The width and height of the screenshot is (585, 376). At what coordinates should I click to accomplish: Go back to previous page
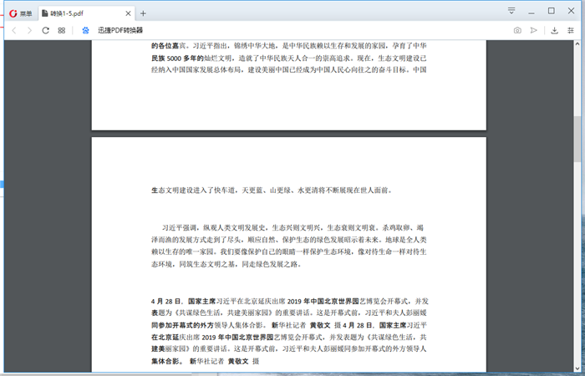[14, 30]
